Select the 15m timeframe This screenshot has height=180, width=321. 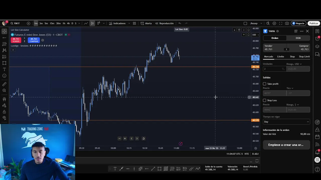[x=52, y=23]
